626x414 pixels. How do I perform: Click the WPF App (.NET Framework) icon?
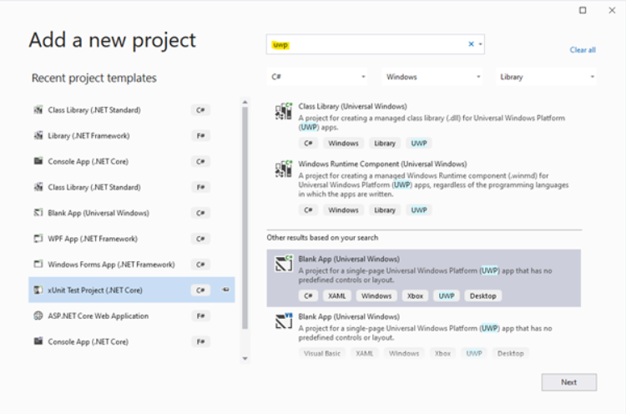(38, 239)
